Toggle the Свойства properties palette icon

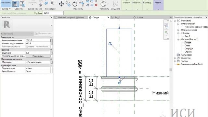click(16, 4)
